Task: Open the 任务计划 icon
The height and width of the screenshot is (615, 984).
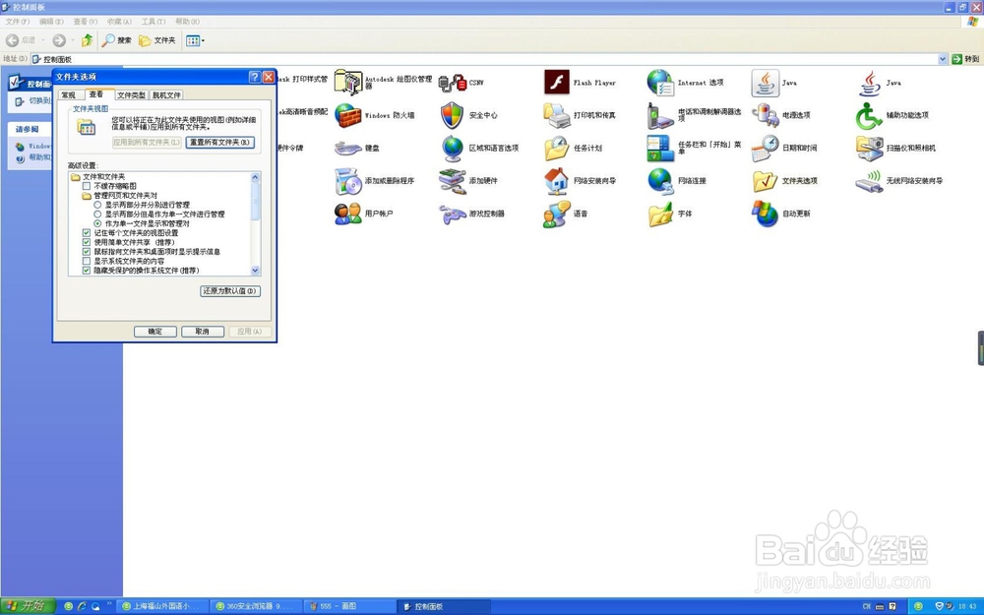Action: 557,149
